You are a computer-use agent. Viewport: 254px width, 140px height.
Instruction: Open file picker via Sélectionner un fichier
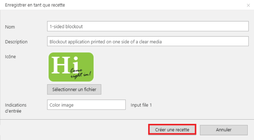tap(74, 89)
